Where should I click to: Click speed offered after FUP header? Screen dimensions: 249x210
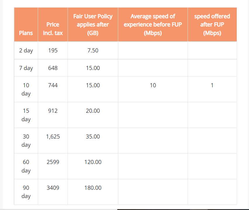coord(212,25)
